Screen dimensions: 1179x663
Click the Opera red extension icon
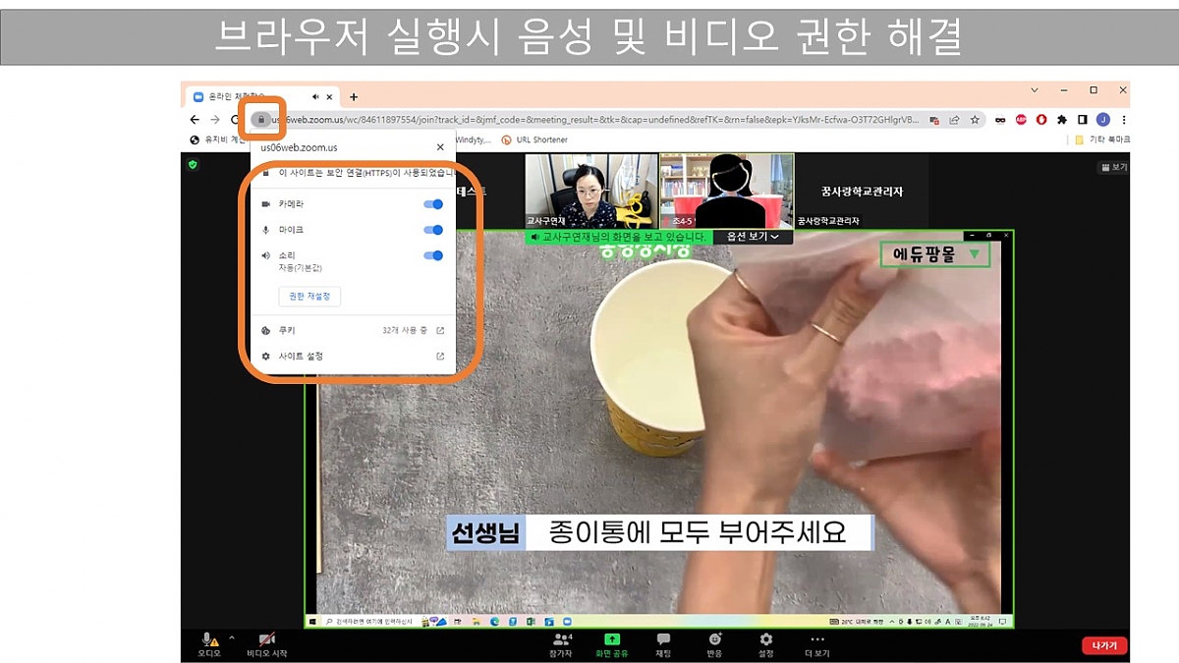1041,120
